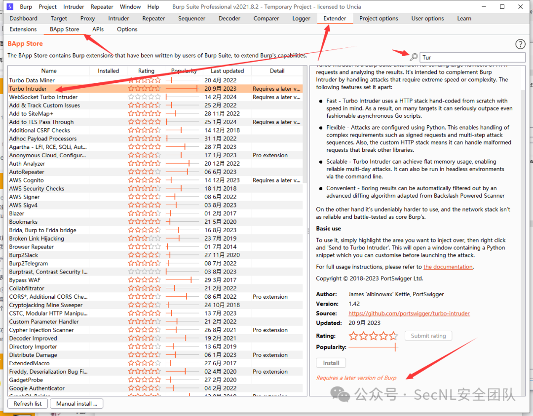The height and width of the screenshot is (416, 533).
Task: Click the Submit rating button
Action: coord(428,336)
